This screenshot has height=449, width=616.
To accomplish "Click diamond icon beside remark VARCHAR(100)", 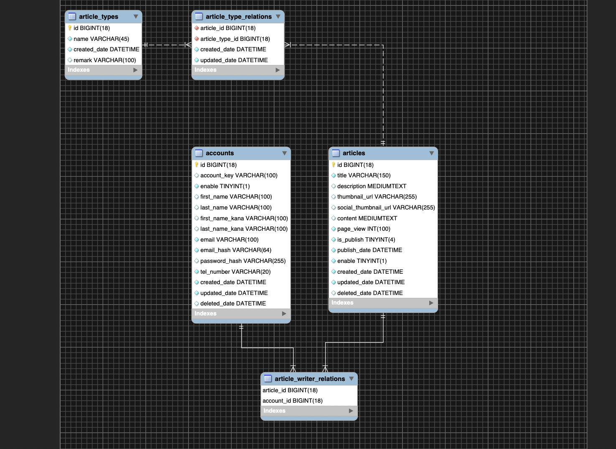I will click(70, 60).
